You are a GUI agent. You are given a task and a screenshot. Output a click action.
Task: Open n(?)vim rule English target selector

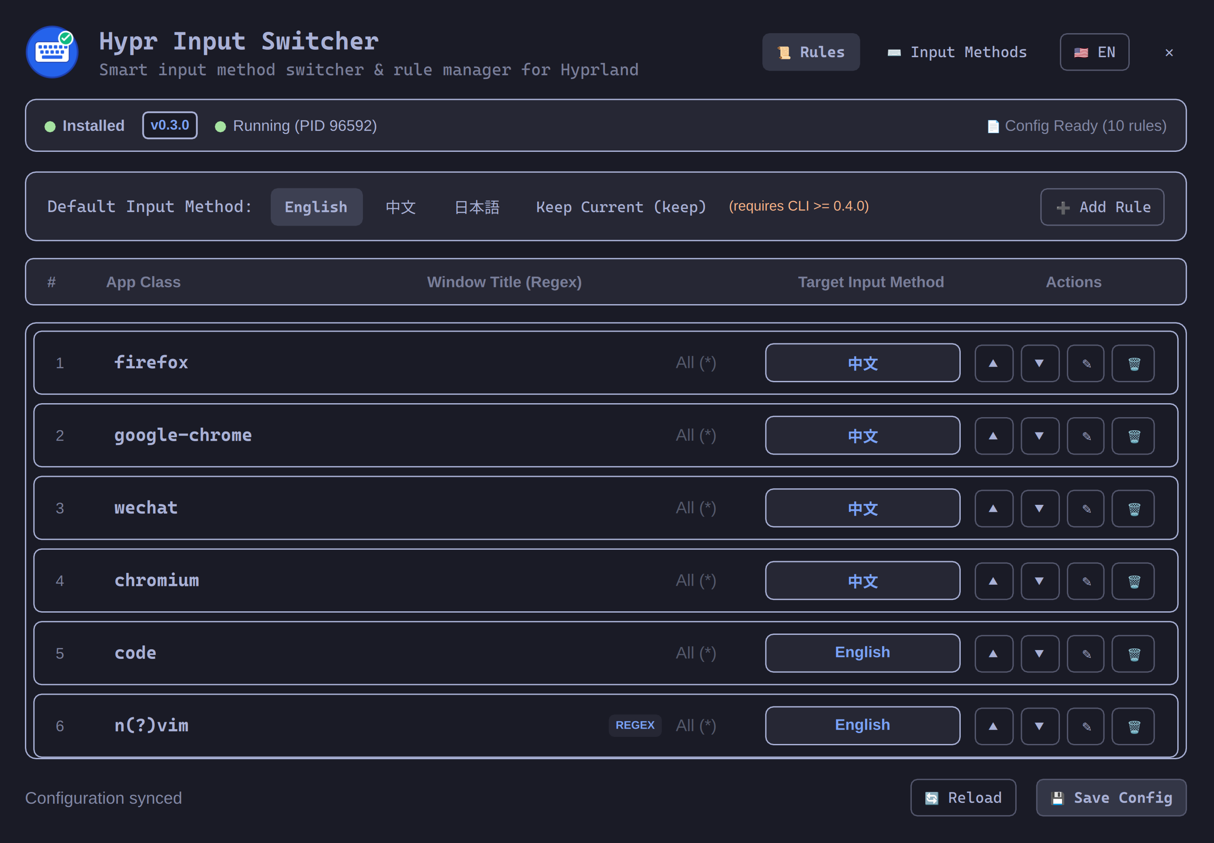[x=862, y=726]
